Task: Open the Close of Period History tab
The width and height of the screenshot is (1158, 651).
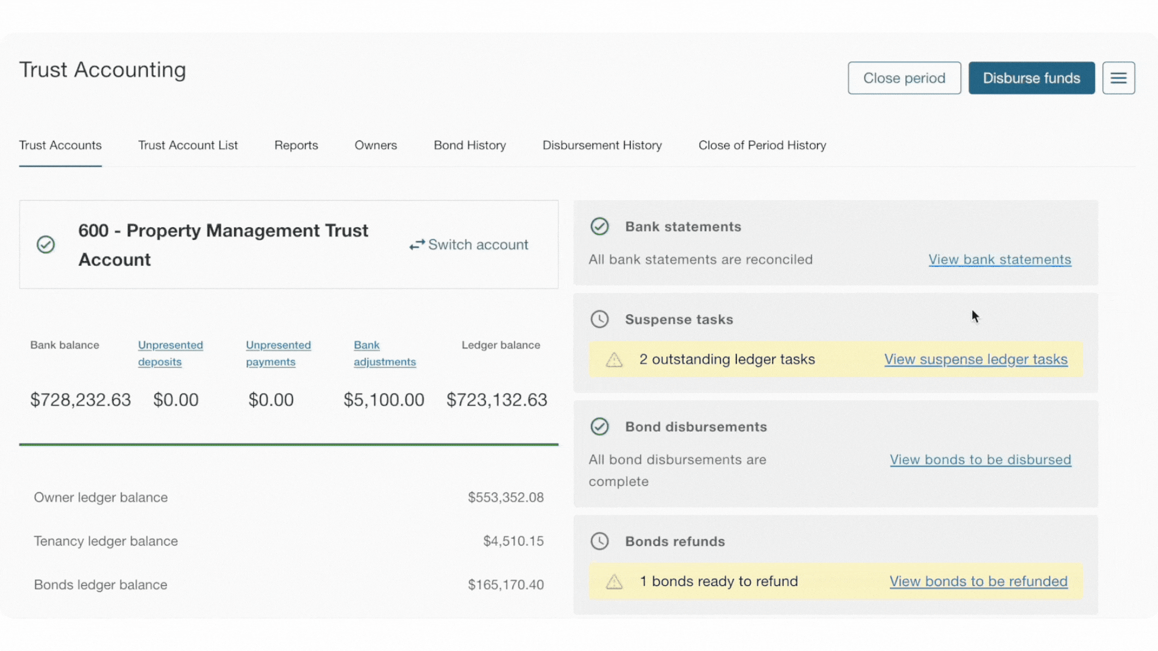Action: [762, 145]
